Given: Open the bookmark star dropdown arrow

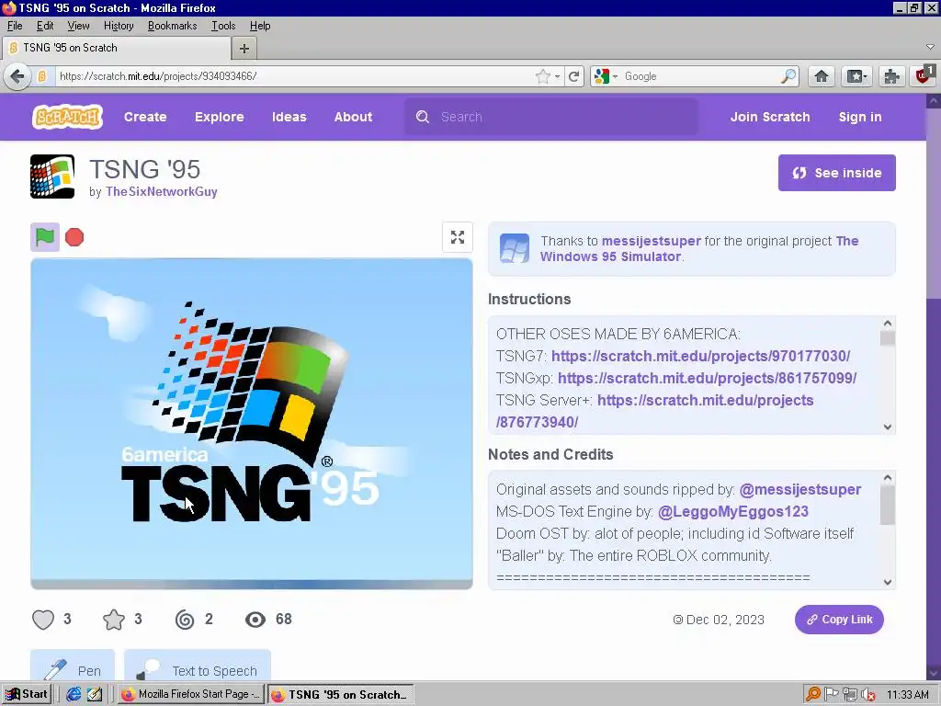Looking at the screenshot, I should 558,76.
